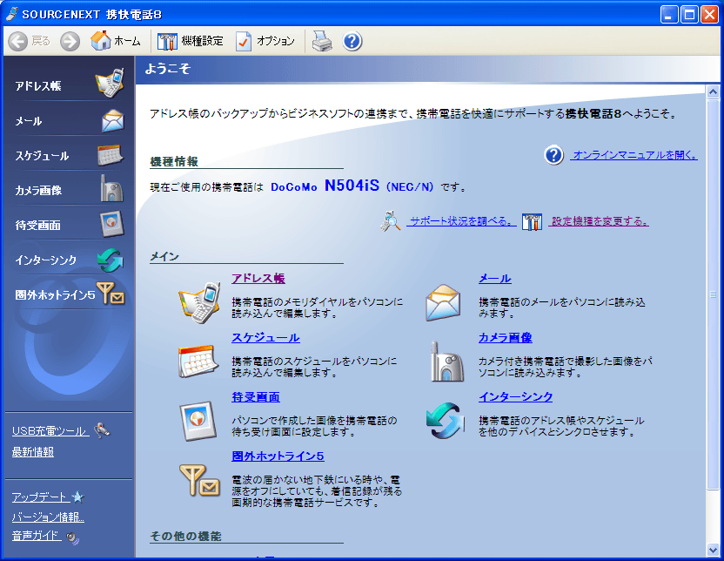
Task: Open 設定機種を変更する link
Action: click(599, 221)
